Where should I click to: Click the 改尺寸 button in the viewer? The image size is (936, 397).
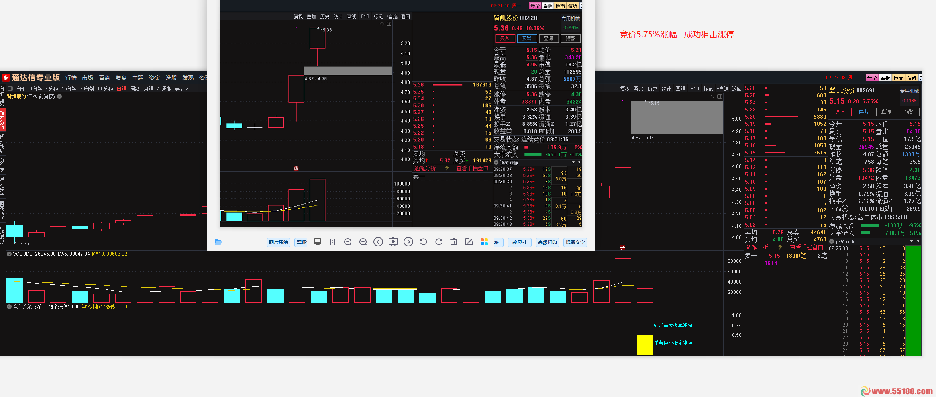(x=520, y=243)
